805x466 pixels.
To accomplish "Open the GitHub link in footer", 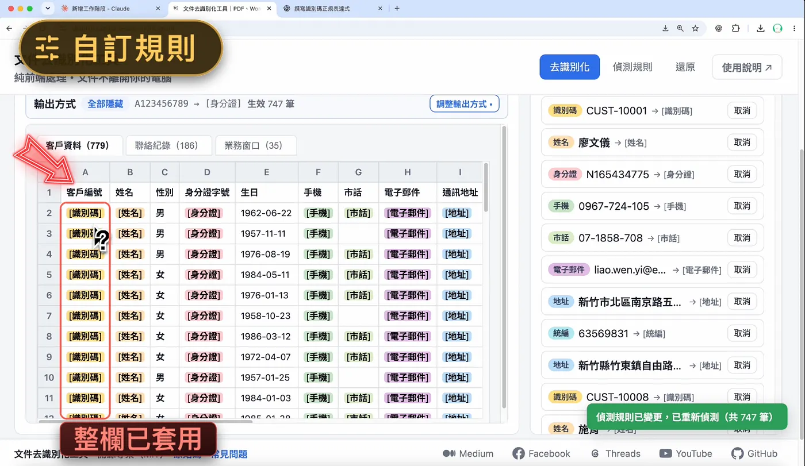I will 754,453.
